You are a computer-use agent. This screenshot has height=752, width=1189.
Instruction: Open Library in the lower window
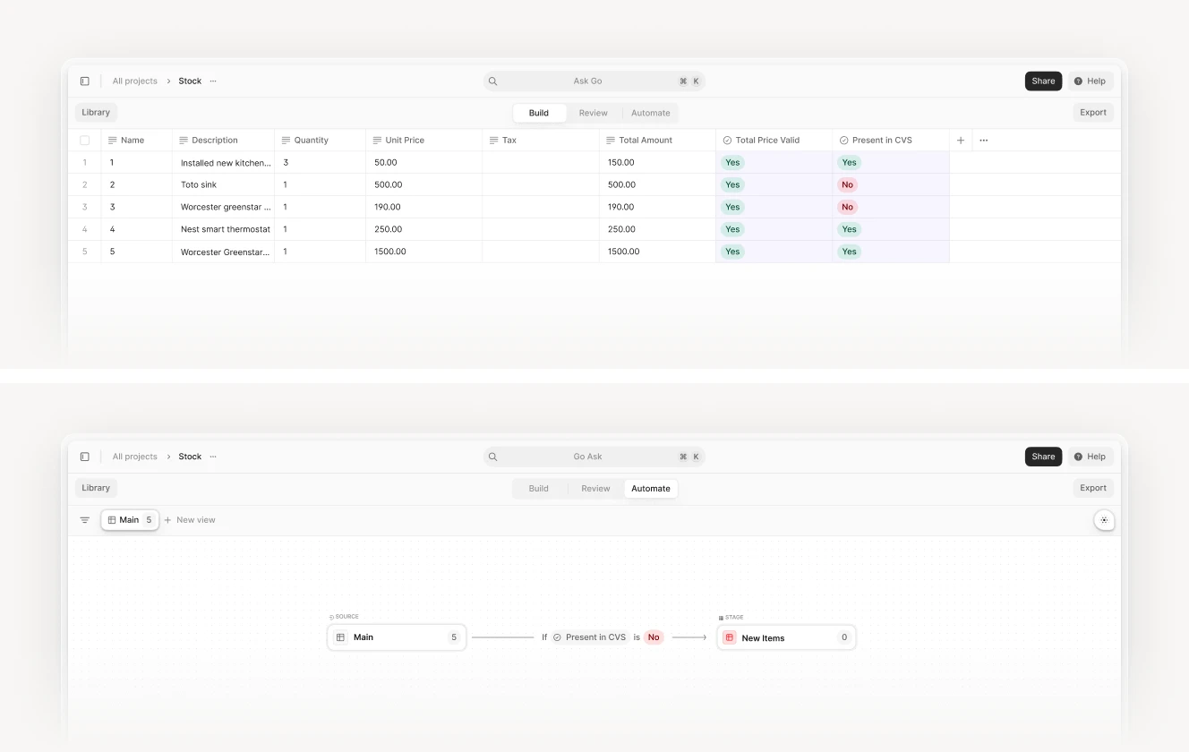click(x=96, y=488)
